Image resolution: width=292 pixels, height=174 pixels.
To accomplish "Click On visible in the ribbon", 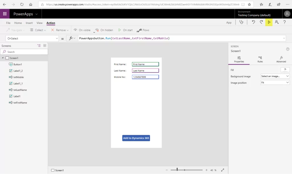I will coord(82,30).
